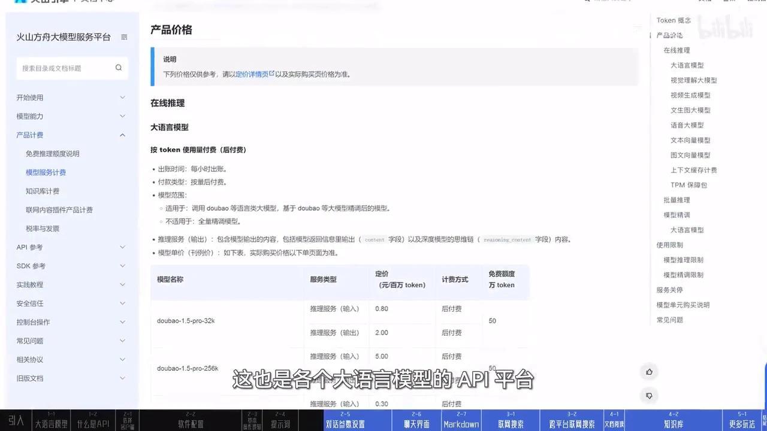Focus the 搜索目录或文档标题 search field
Screen dimensions: 767x431
point(72,68)
